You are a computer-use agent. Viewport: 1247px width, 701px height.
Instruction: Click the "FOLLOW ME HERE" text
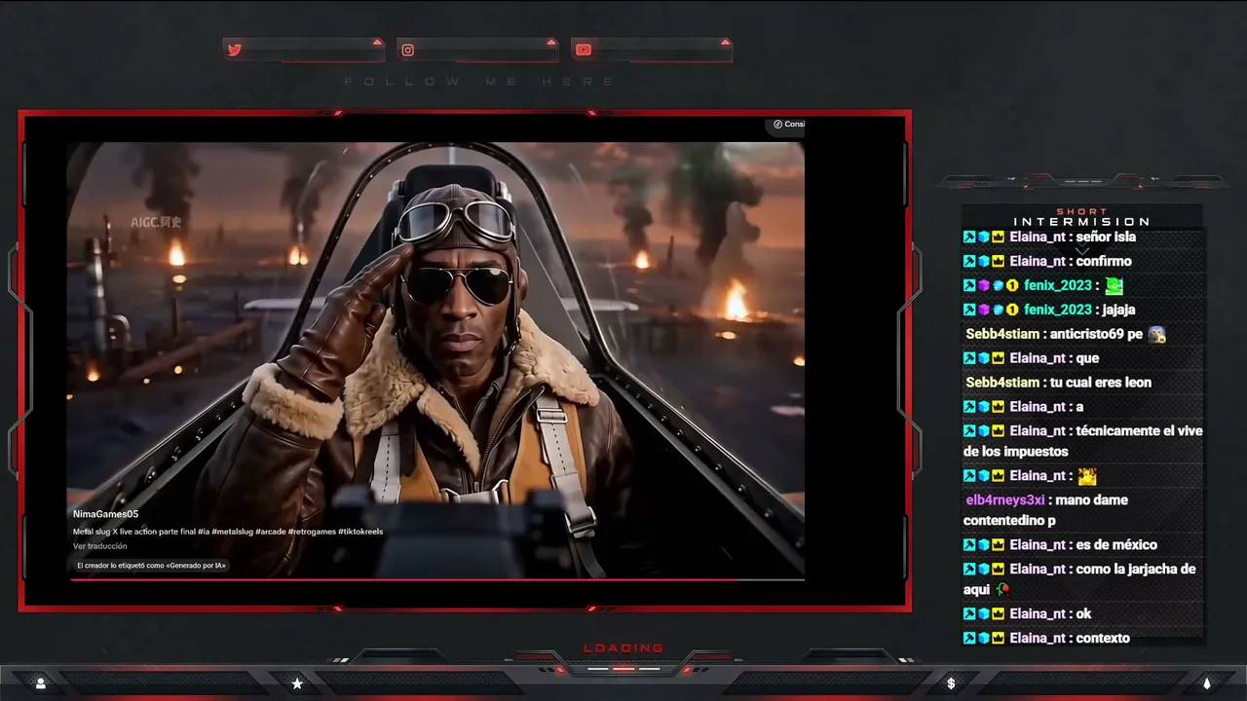click(479, 82)
